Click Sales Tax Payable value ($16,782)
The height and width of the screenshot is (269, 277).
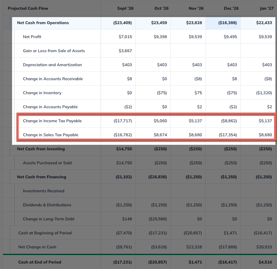tap(123, 135)
